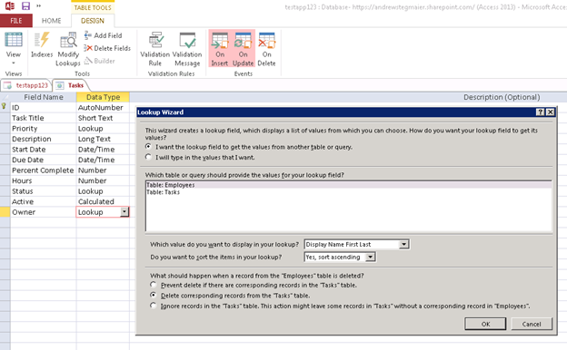Click the Calculated data type cell

(x=103, y=201)
